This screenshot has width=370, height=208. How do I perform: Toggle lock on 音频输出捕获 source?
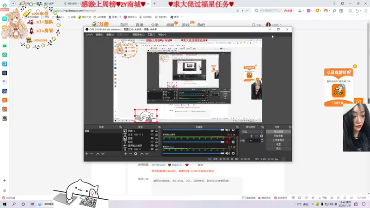tap(156, 146)
